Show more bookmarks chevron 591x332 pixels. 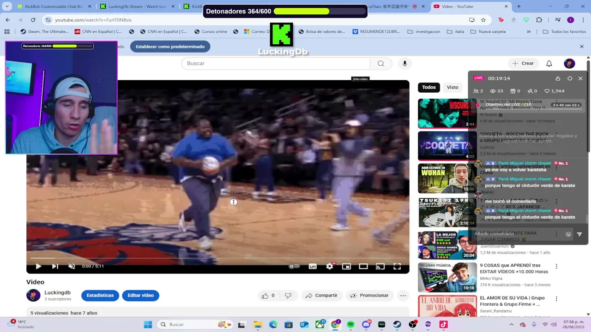pos(529,32)
